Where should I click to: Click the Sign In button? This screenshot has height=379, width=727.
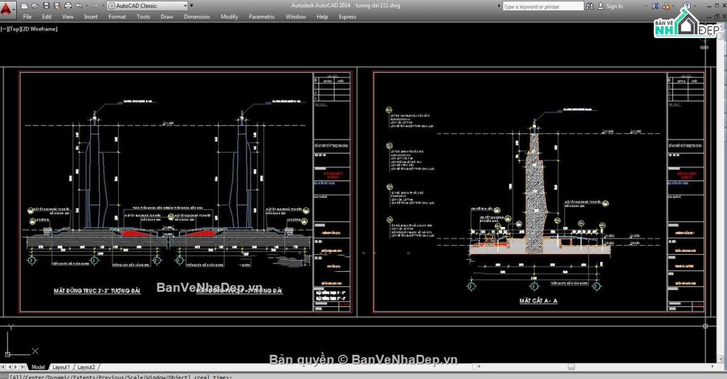pos(614,6)
